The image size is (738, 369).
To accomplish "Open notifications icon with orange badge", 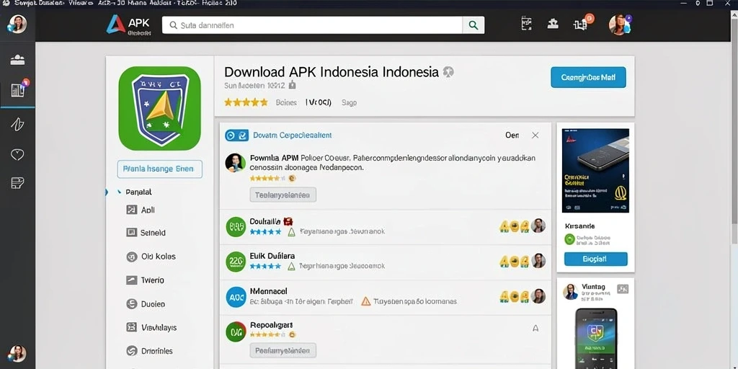I will [x=582, y=24].
